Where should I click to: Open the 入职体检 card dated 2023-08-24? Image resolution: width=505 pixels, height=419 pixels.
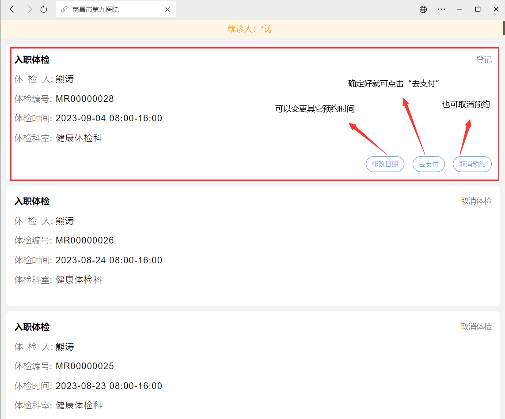pyautogui.click(x=253, y=246)
